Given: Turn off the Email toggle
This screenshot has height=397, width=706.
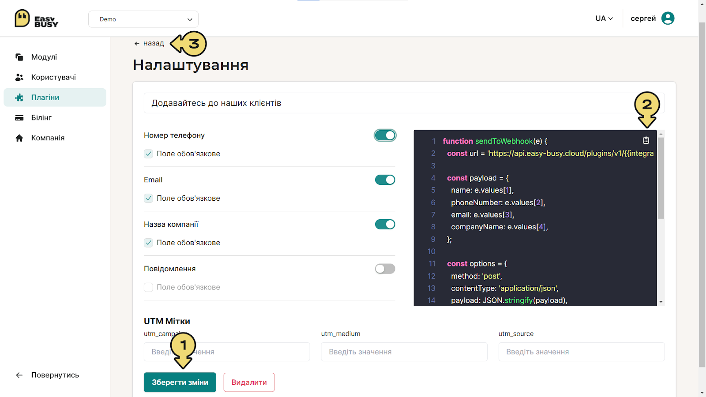Looking at the screenshot, I should point(385,180).
